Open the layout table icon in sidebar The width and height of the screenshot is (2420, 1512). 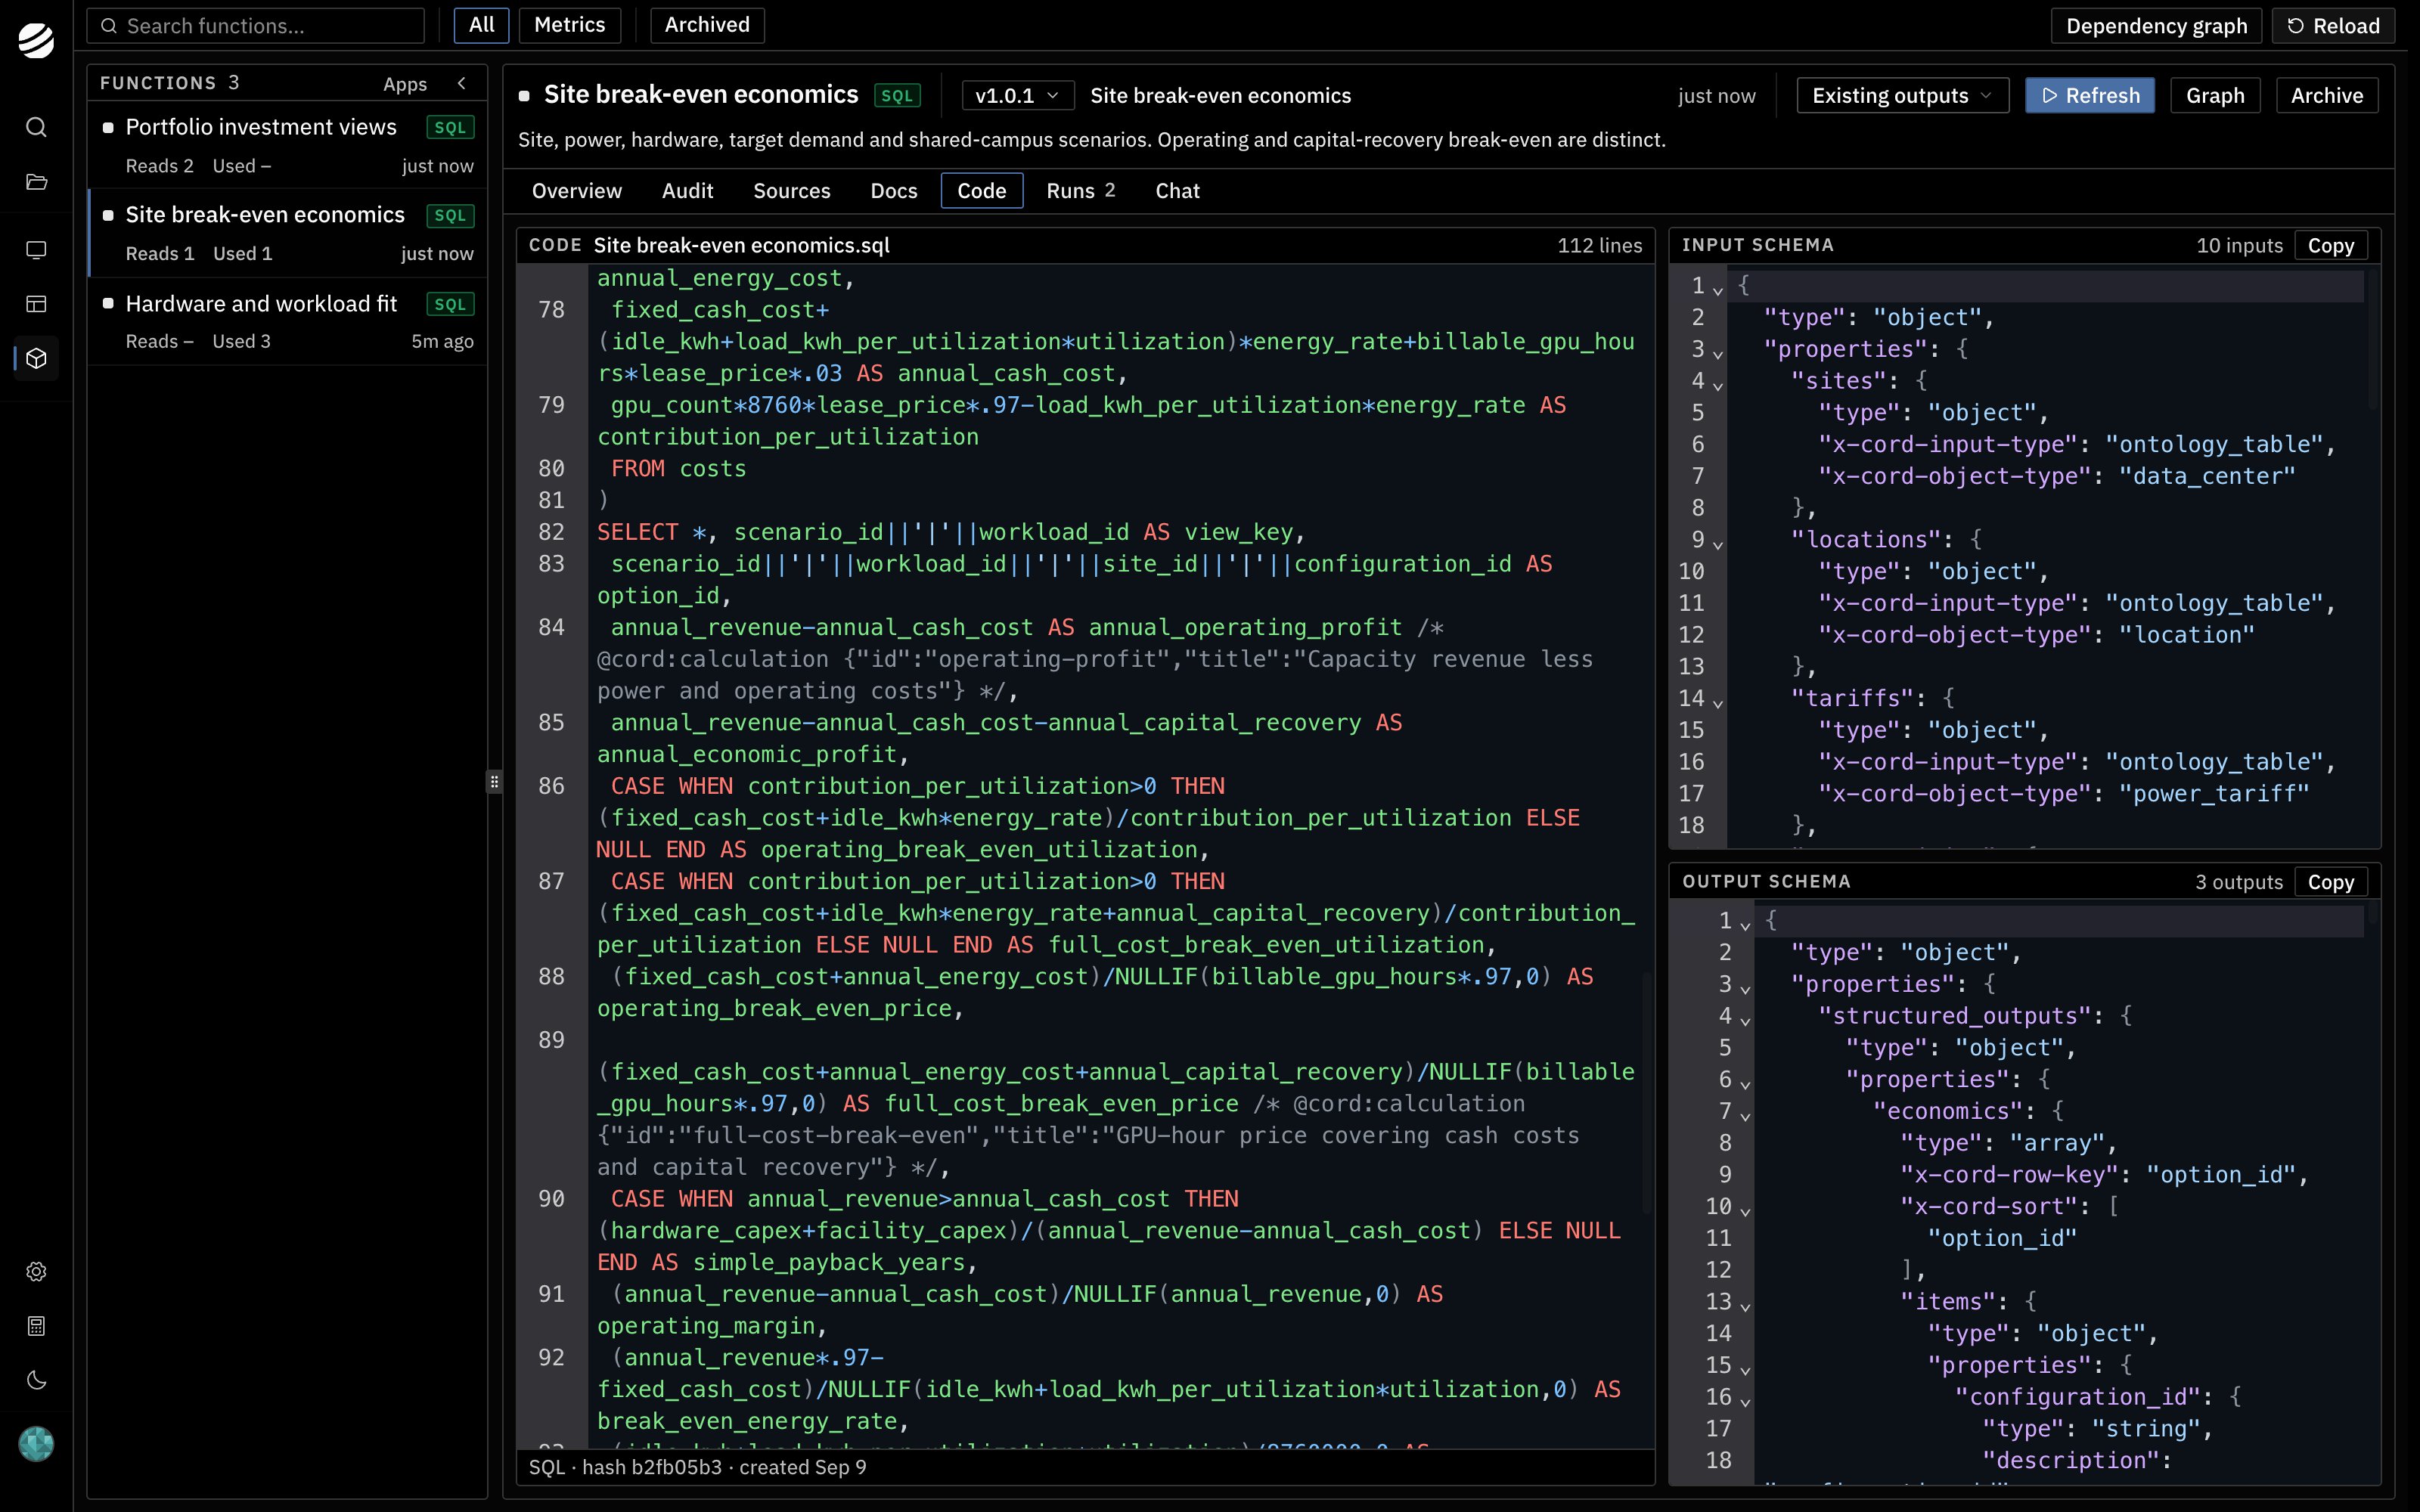[x=36, y=304]
